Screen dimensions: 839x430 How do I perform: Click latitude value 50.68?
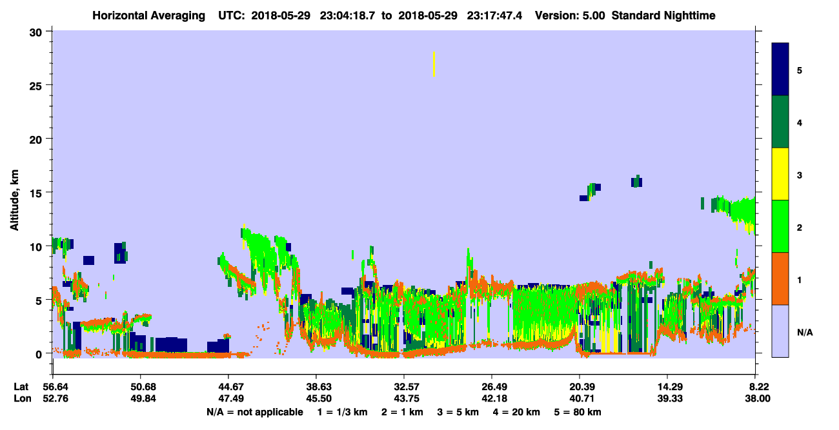point(141,387)
